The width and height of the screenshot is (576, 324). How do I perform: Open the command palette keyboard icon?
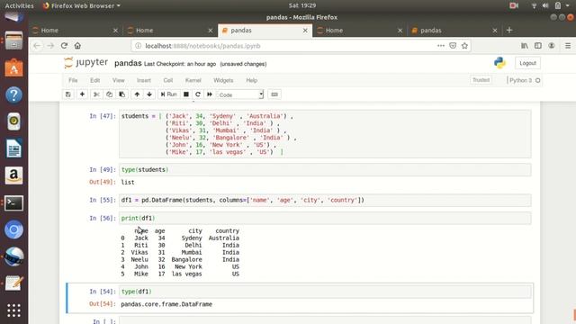coord(274,94)
